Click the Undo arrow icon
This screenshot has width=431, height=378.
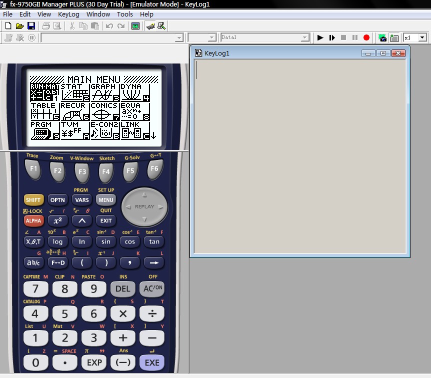coord(109,26)
